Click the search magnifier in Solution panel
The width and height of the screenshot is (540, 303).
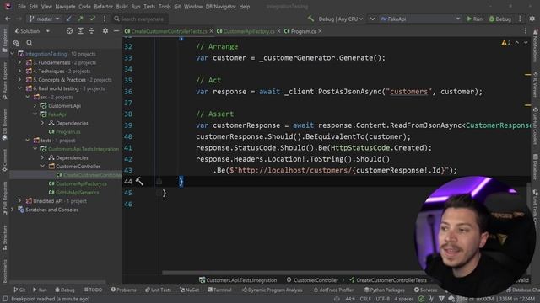(30, 43)
